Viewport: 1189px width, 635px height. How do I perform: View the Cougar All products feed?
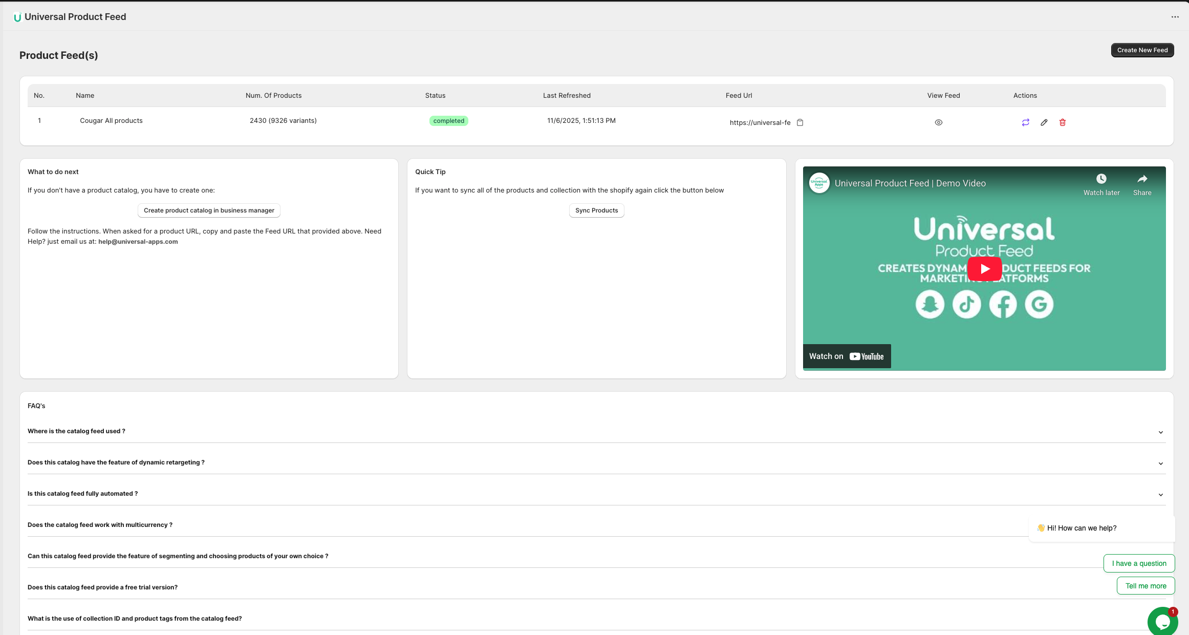pyautogui.click(x=938, y=122)
